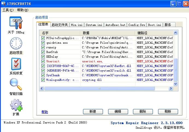The width and height of the screenshot is (189, 132).
Task: Click the horizontal scroll left arrow
Action: (x=42, y=89)
